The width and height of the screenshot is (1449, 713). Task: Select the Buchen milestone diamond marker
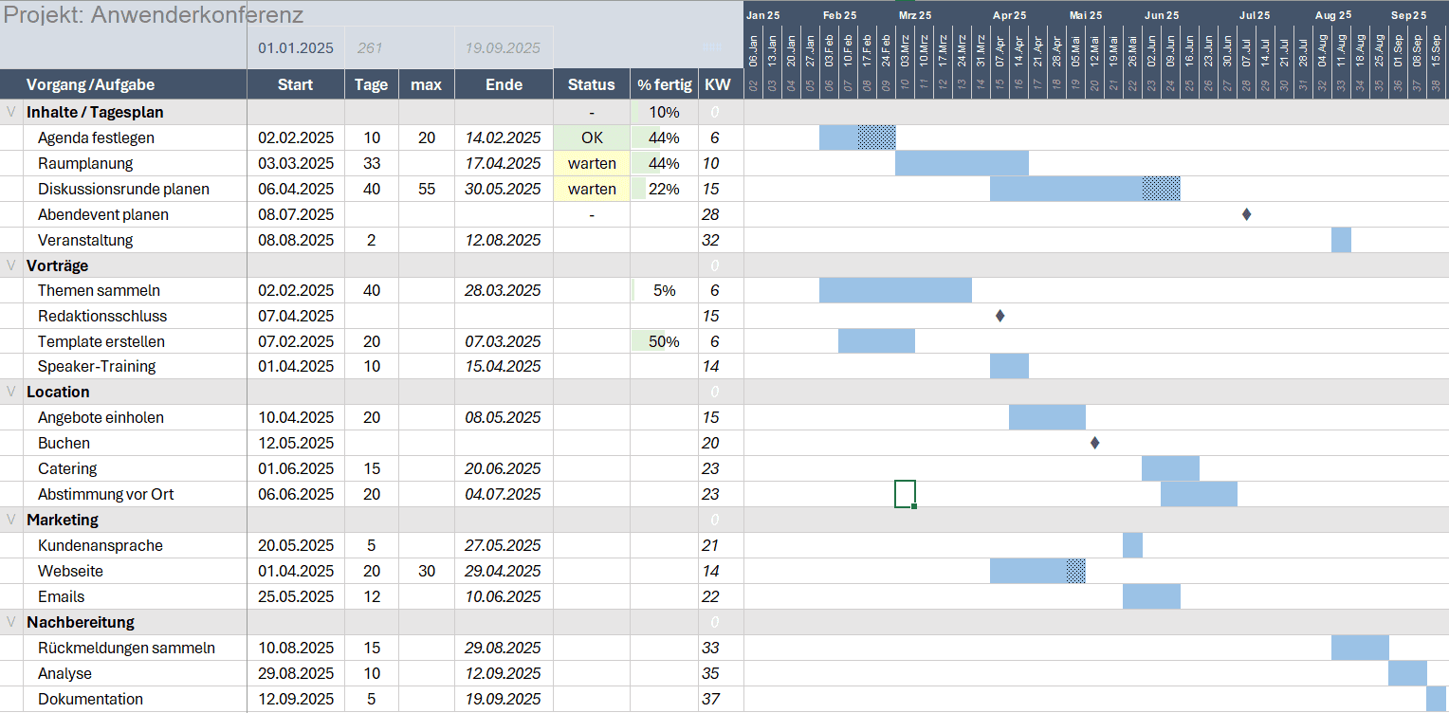(1094, 443)
